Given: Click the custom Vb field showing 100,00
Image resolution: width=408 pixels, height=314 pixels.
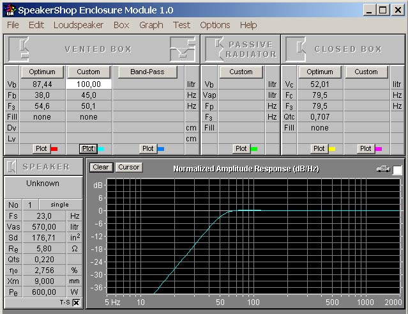Looking at the screenshot, I should pyautogui.click(x=89, y=84).
